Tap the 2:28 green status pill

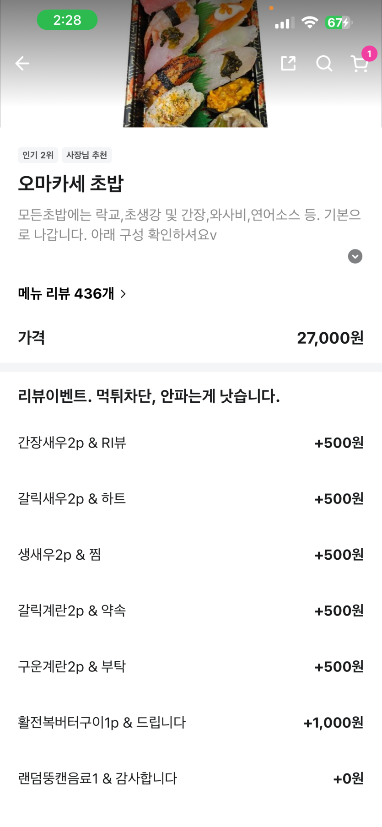[x=67, y=20]
